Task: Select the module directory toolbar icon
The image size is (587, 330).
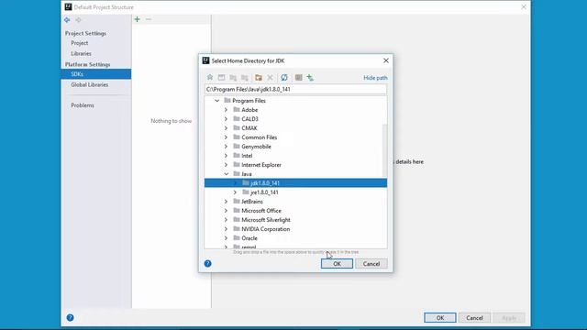Action: 245,77
